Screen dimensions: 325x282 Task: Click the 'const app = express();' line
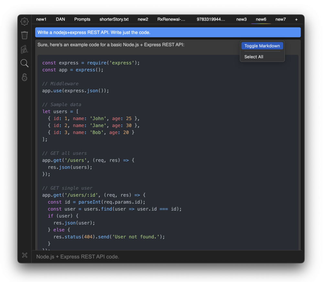coord(73,70)
